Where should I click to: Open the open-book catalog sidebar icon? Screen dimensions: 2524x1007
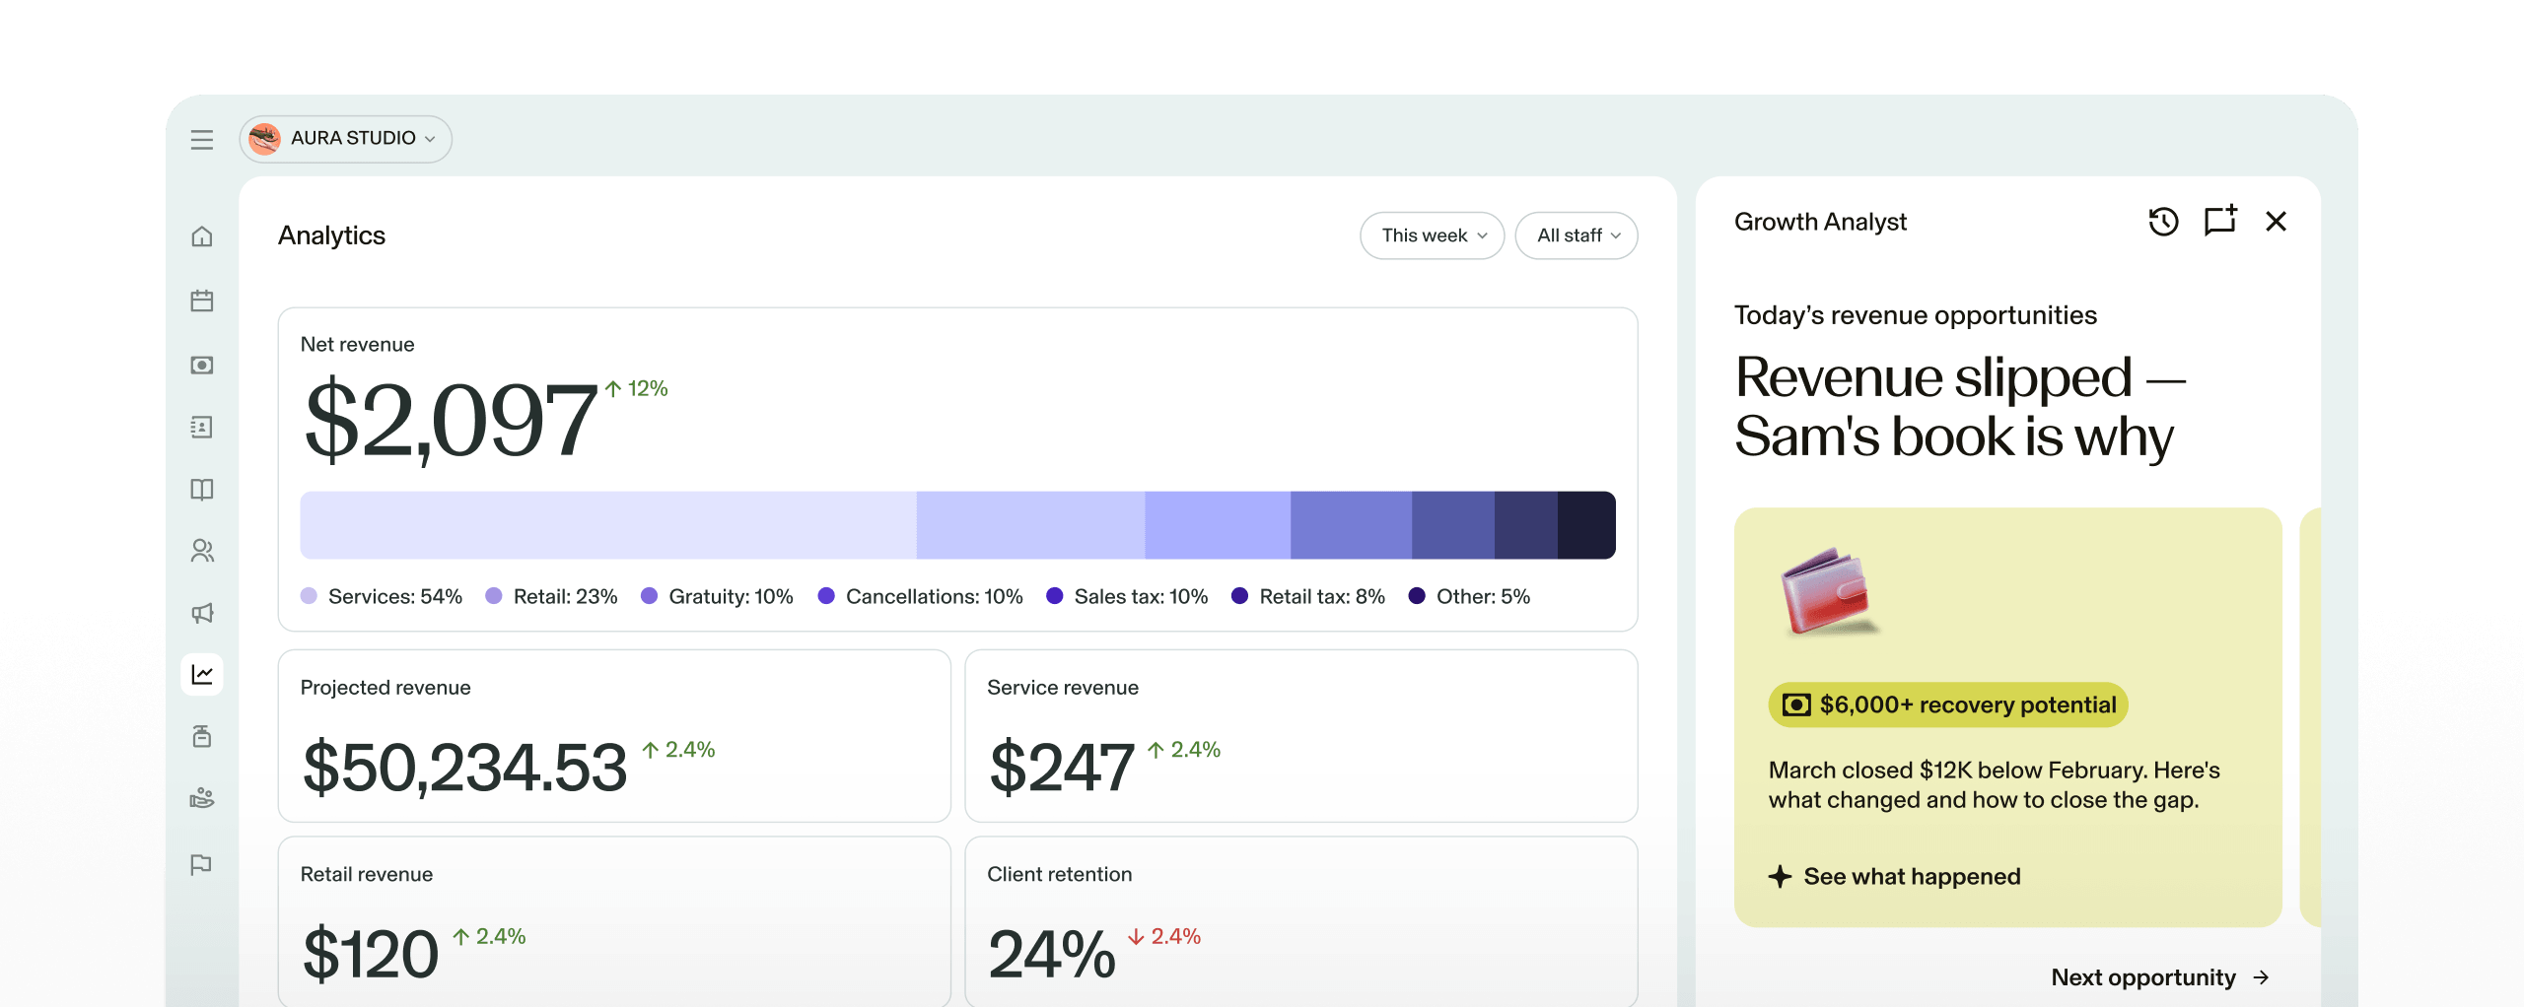click(202, 490)
